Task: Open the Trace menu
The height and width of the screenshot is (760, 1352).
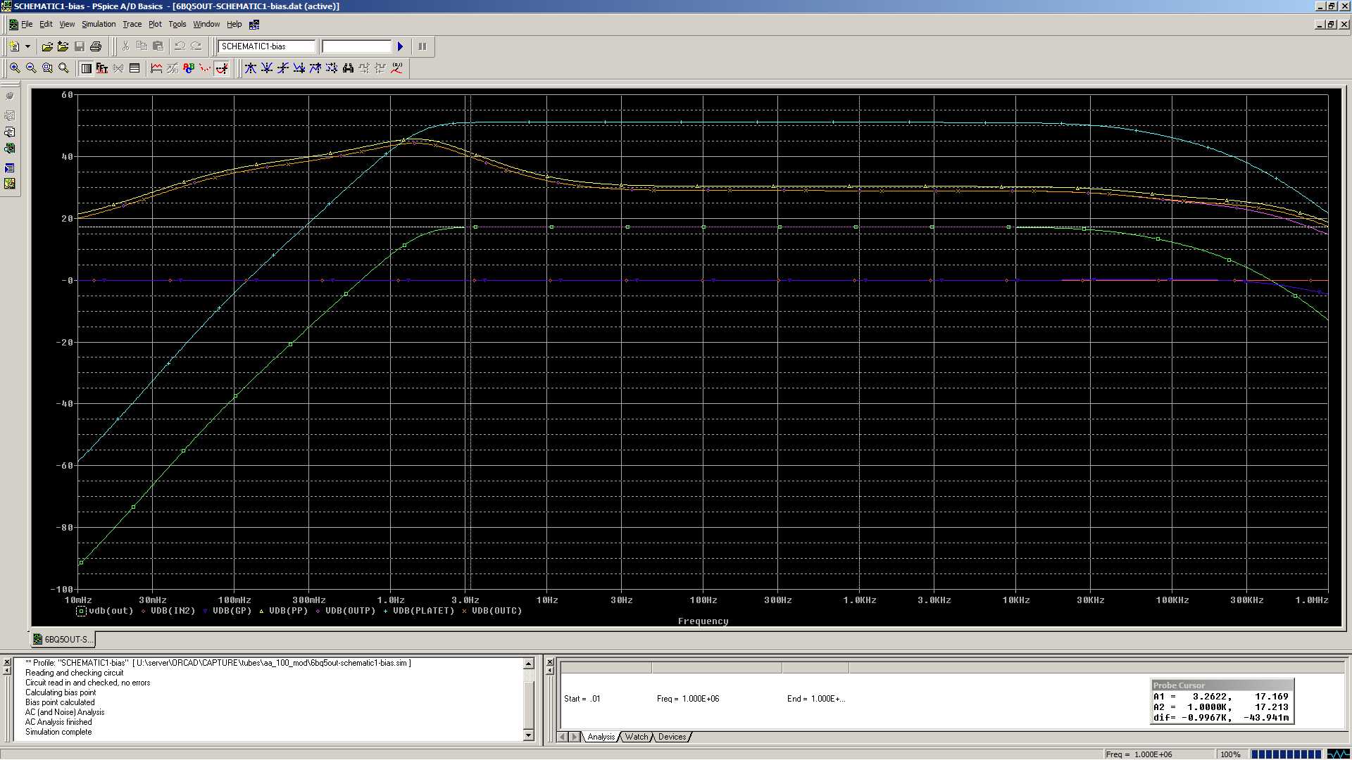Action: coord(132,24)
